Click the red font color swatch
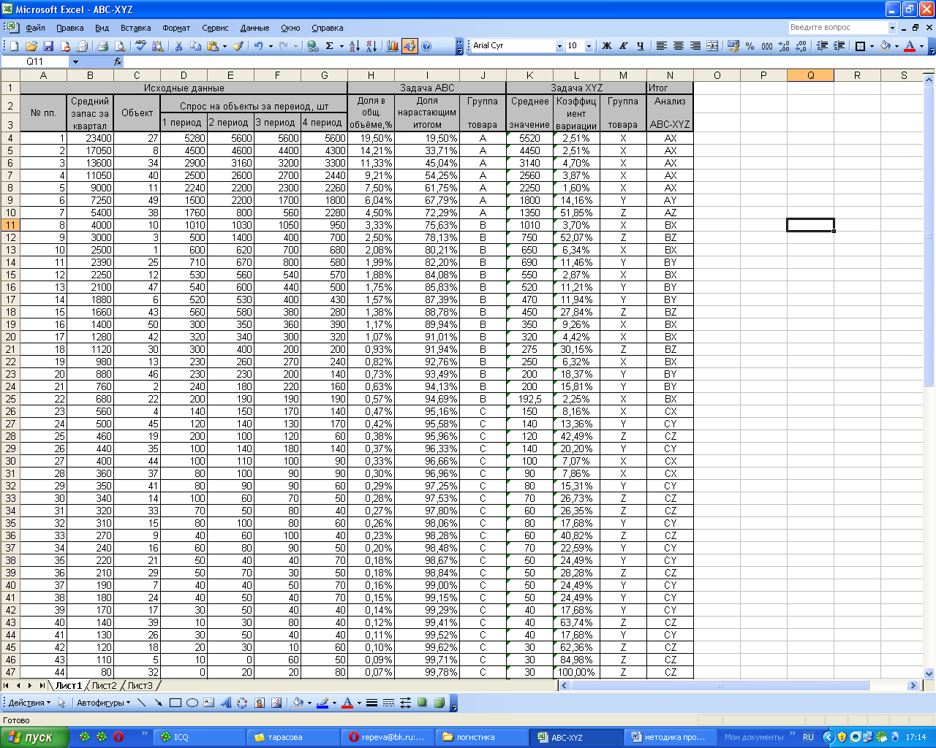The image size is (936, 748). pyautogui.click(x=910, y=46)
